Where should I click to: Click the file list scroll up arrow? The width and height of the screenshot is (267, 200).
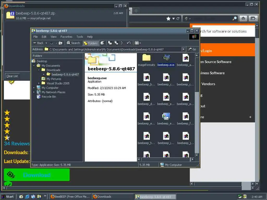pyautogui.click(x=197, y=55)
